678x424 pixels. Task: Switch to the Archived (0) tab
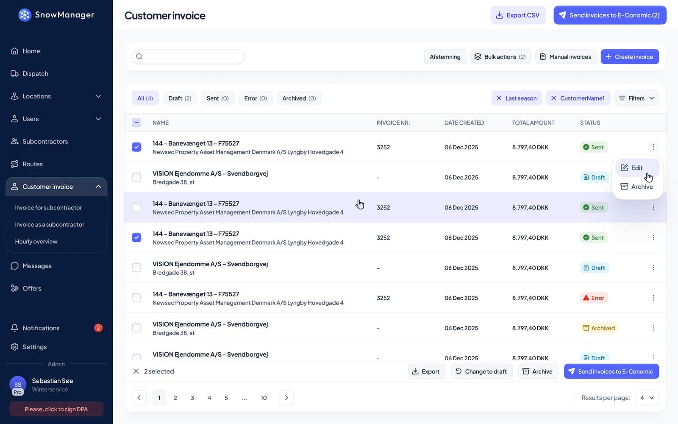[x=299, y=98]
